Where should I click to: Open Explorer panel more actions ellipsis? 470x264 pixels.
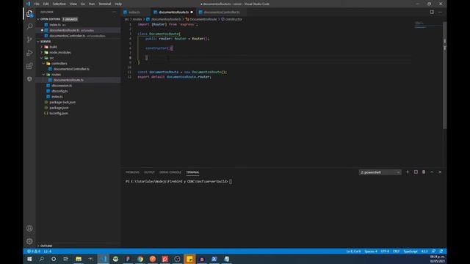click(115, 12)
